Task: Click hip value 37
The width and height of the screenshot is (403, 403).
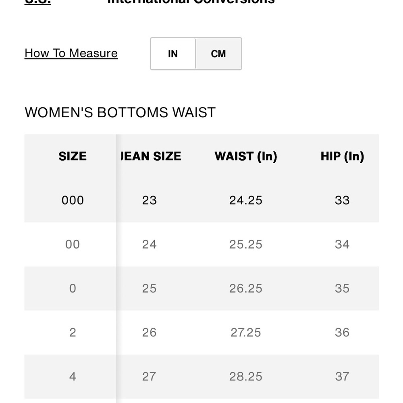Action: 342,376
